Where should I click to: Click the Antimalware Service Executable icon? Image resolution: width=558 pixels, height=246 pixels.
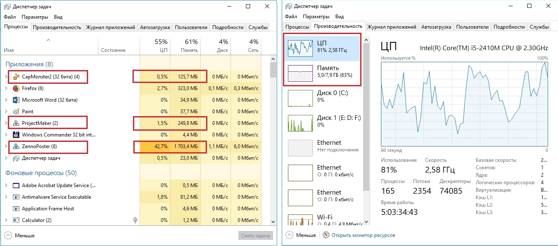coord(16,197)
